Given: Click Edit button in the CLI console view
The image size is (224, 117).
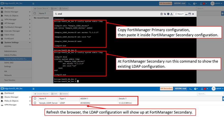Looking at the screenshot, I should (x=54, y=8).
